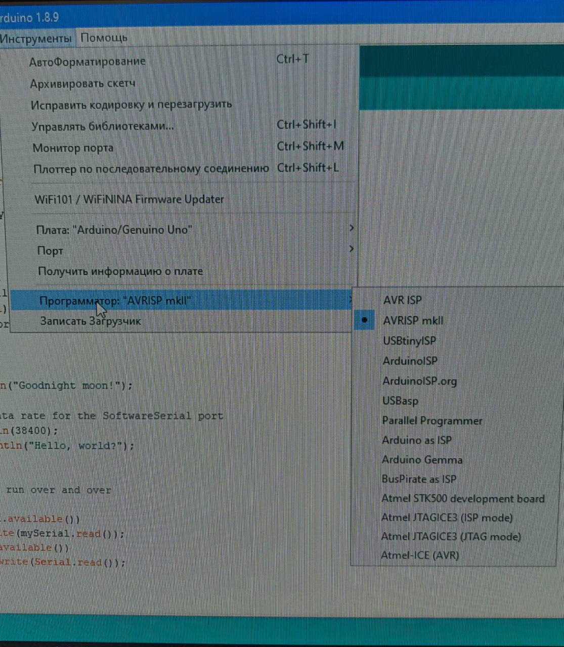Click Записать Загрузчик
Viewport: 564px width, 647px height.
tap(182, 321)
